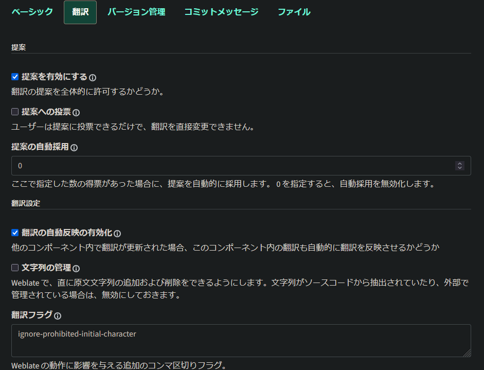Viewport: 484px width, 370px height.
Task: Open the ベーシック tab
Action: (32, 12)
